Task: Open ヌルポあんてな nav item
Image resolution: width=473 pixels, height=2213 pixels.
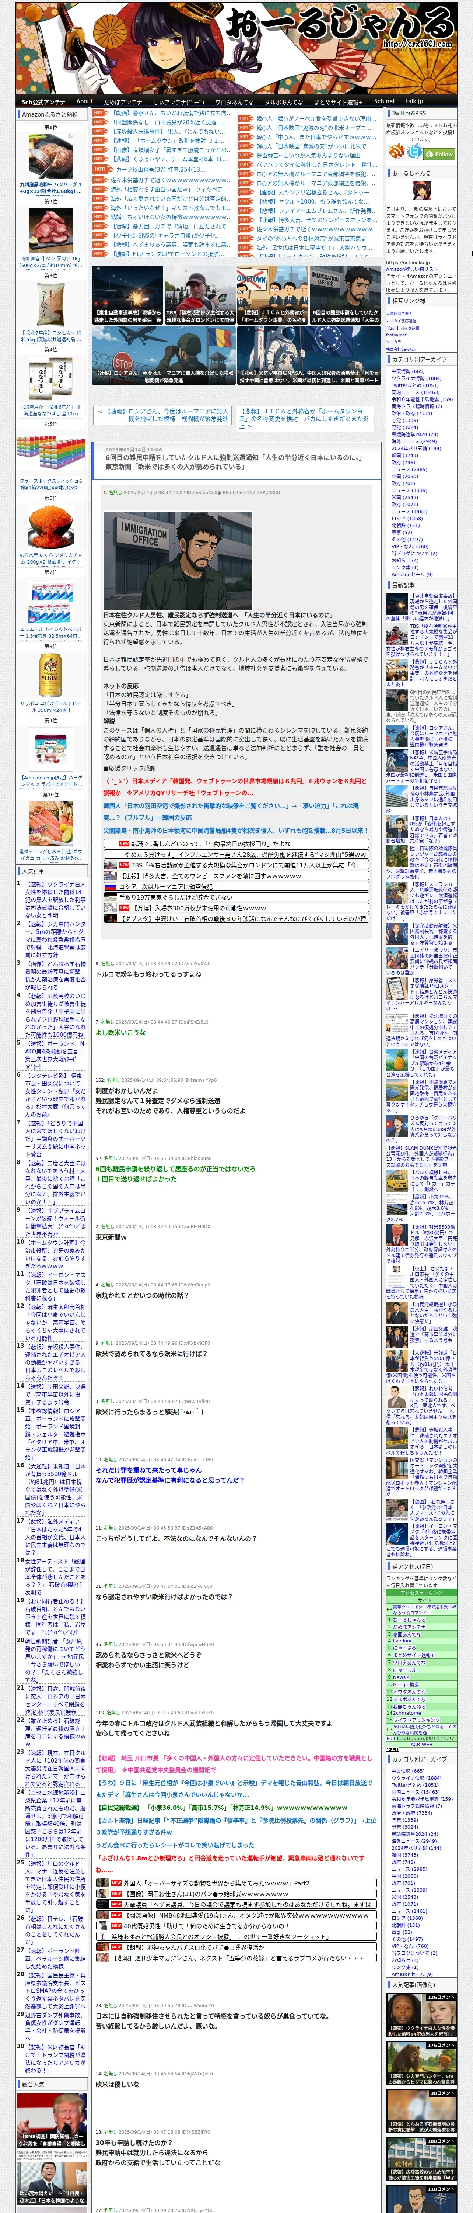Action: (x=283, y=101)
